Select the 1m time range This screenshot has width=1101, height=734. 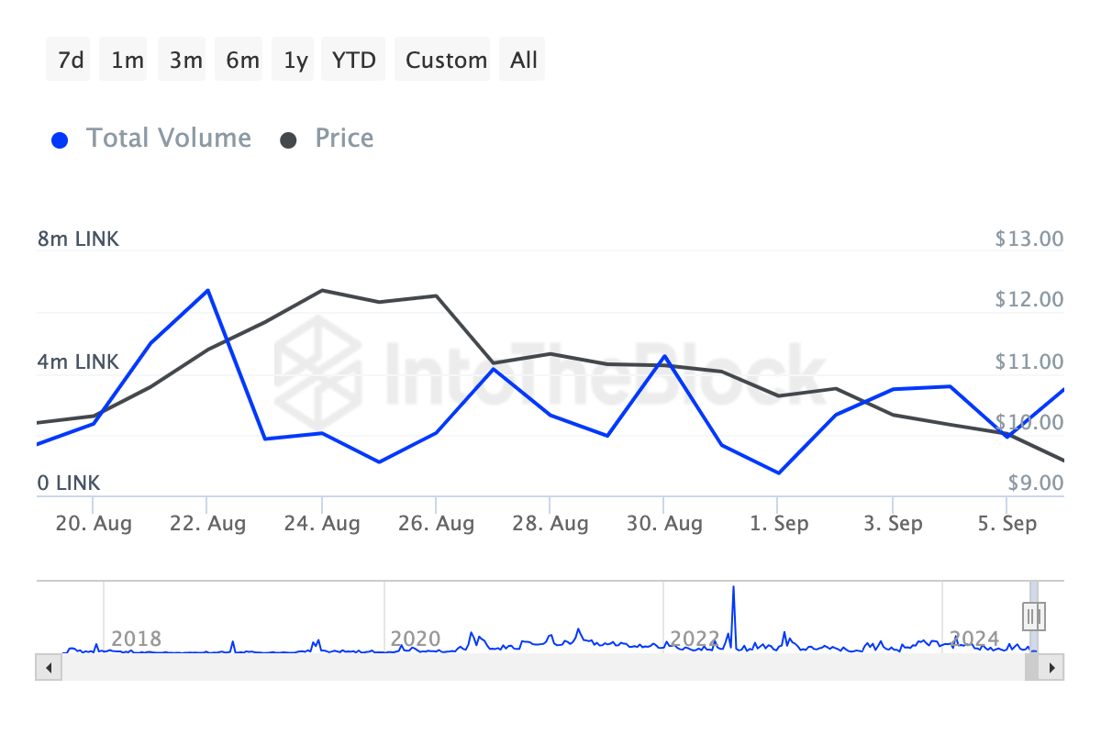128,60
